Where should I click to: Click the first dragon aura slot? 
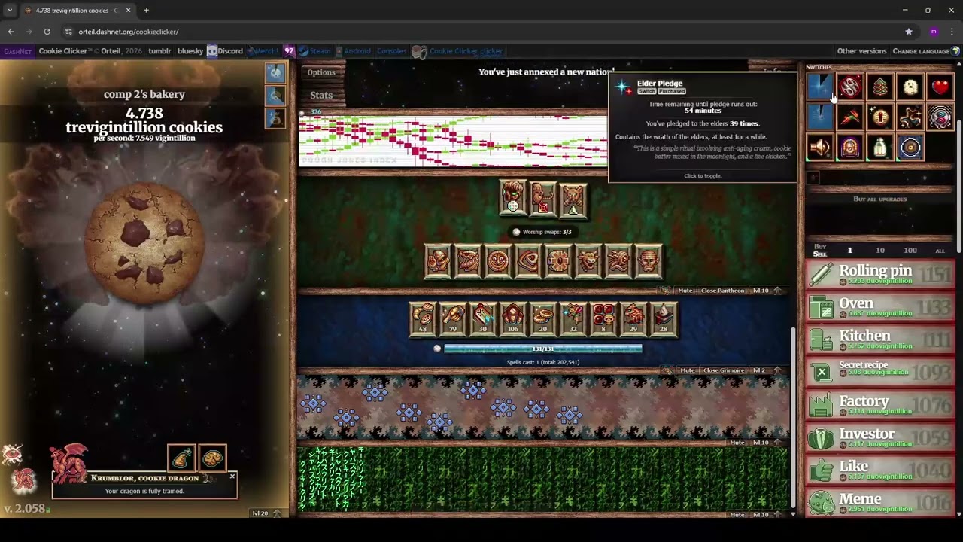[181, 458]
